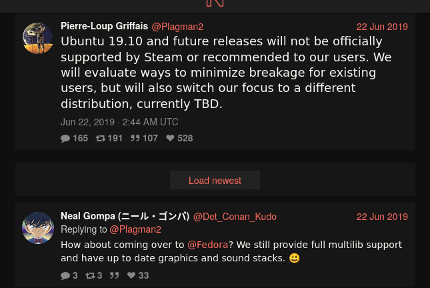The image size is (430, 288).
Task: Click the quote icon showing 107
Action: pos(135,138)
